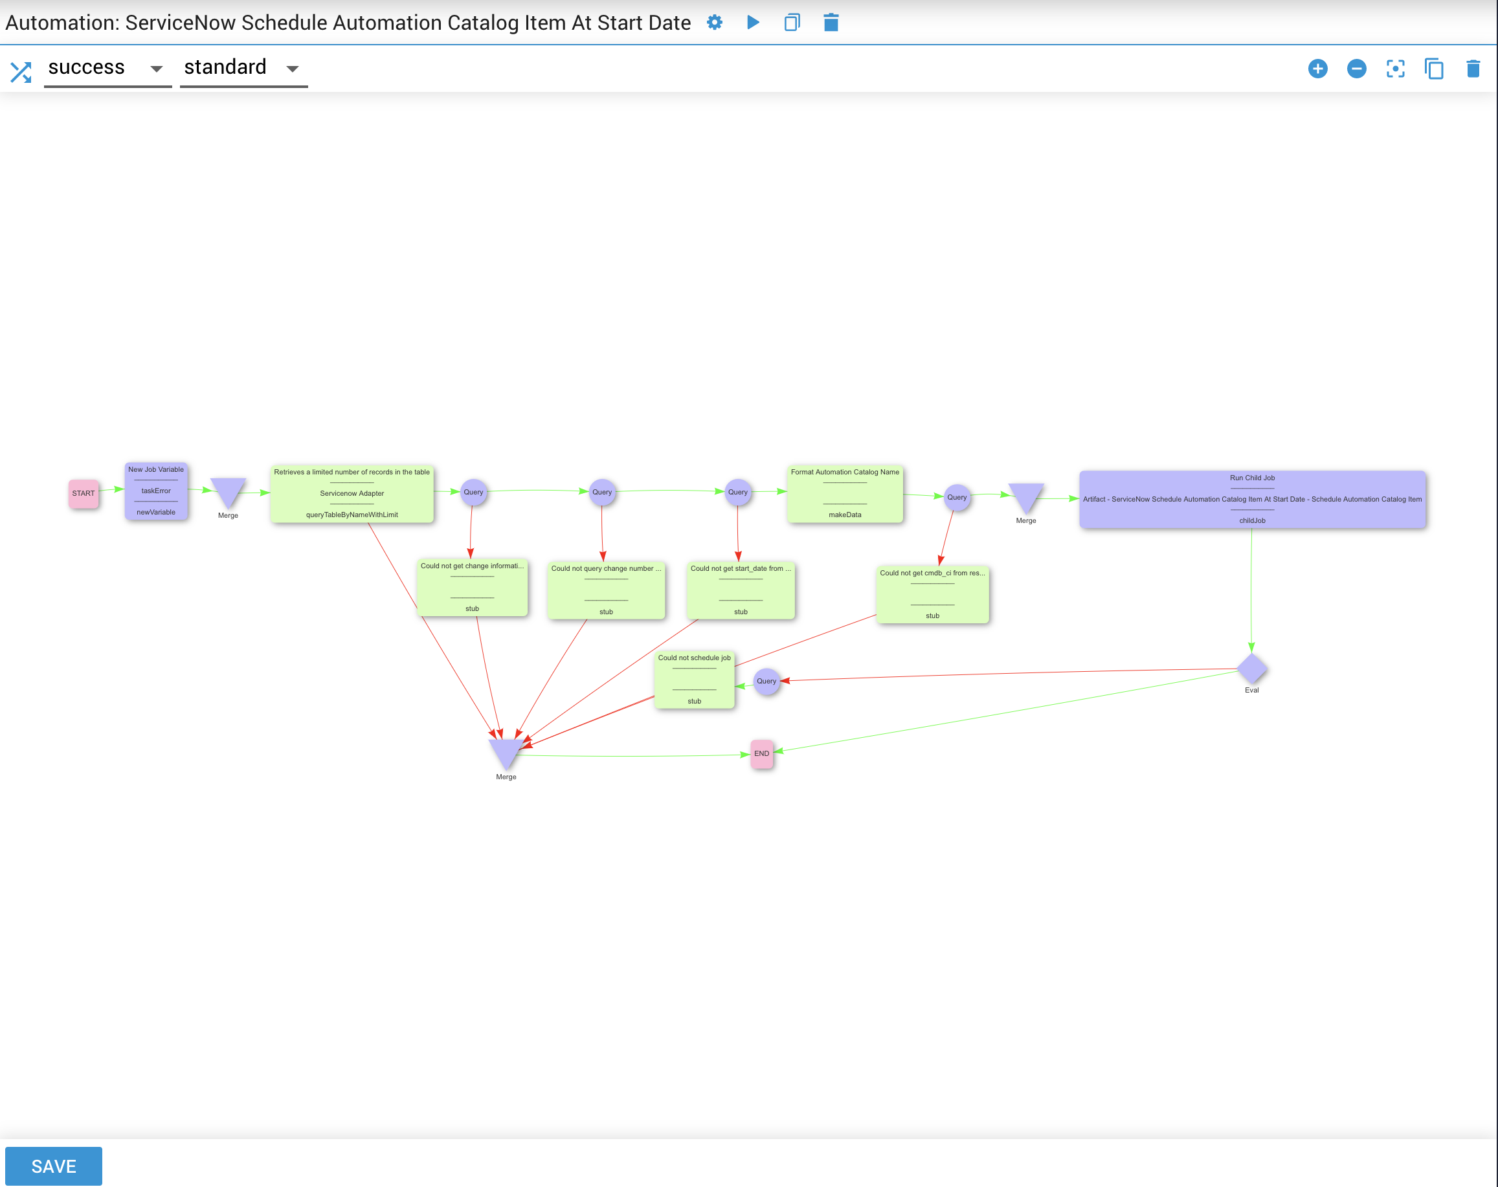Click the shuffle transition icon
Viewport: 1498px width, 1187px height.
pyautogui.click(x=21, y=72)
